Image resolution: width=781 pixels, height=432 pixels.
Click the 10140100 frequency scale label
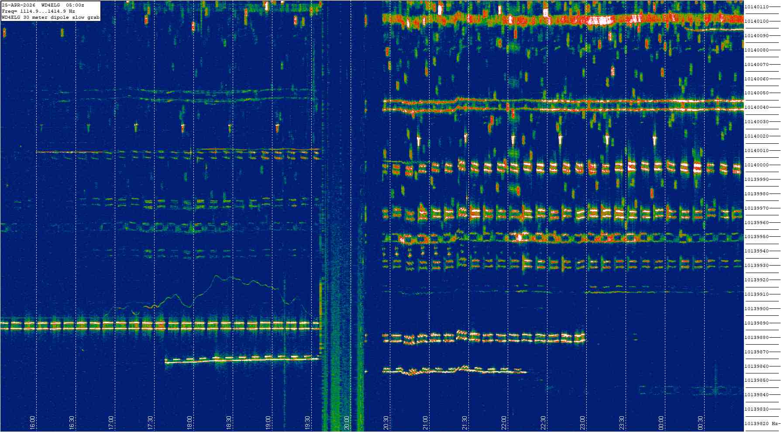point(757,21)
